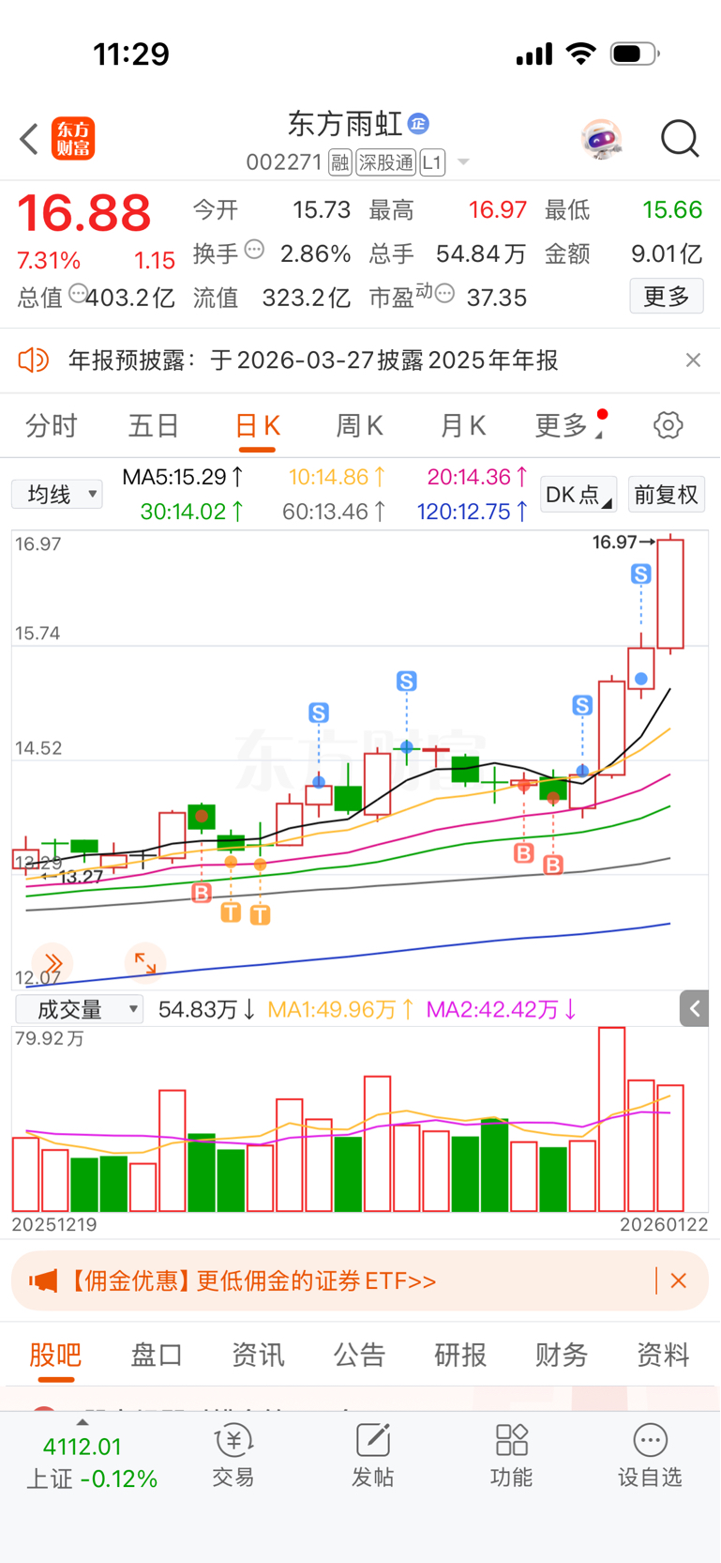The width and height of the screenshot is (721, 1563).
Task: Tap the tallest red candlestick at 16.97
Action: click(x=670, y=593)
